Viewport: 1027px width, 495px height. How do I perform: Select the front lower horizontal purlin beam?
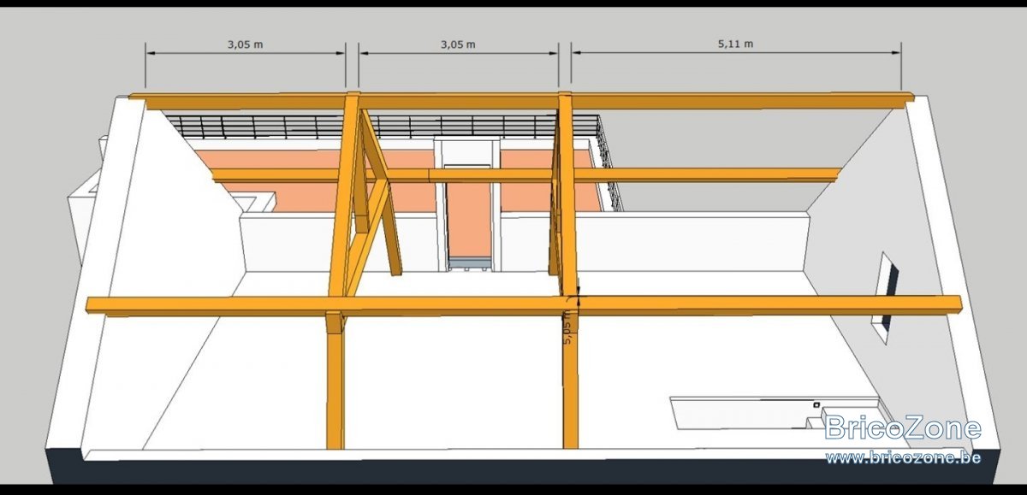click(x=524, y=305)
